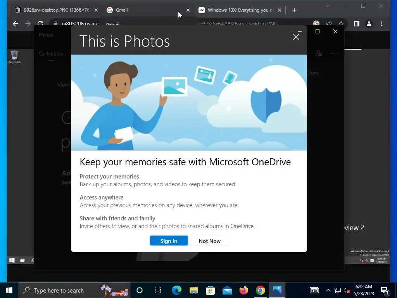Open the notification center

click(385, 290)
